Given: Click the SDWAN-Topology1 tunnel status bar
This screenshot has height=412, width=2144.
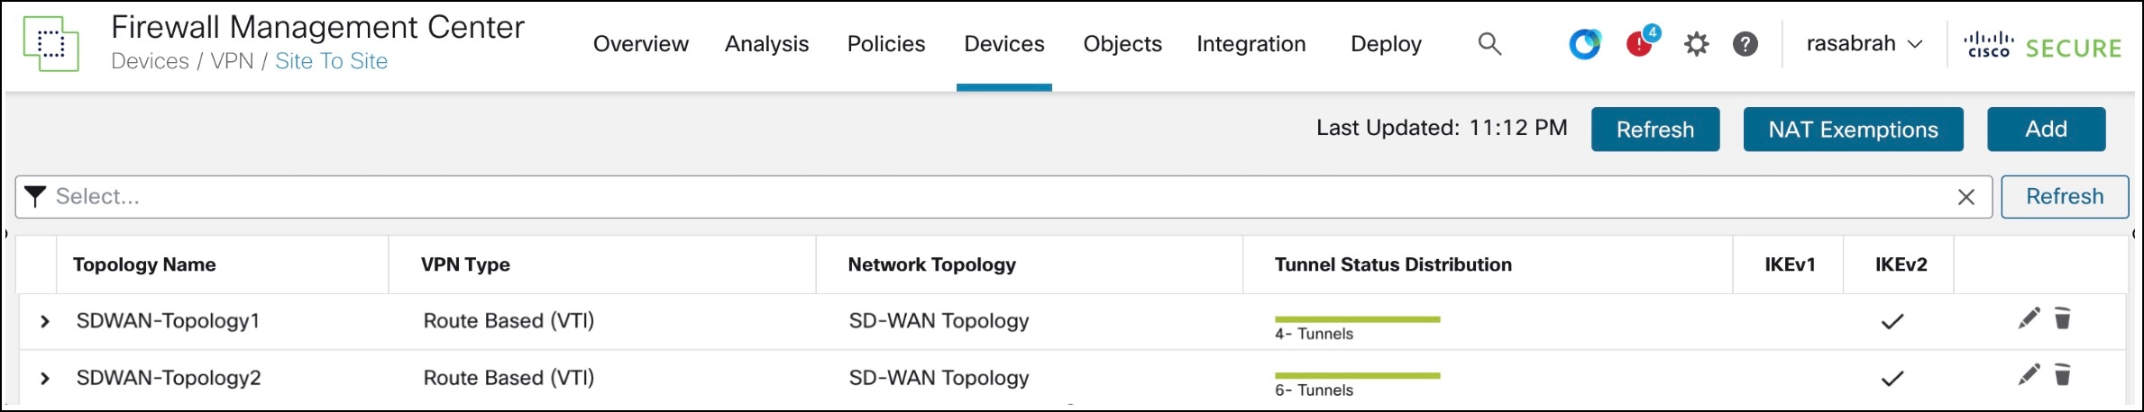Looking at the screenshot, I should click(1357, 319).
